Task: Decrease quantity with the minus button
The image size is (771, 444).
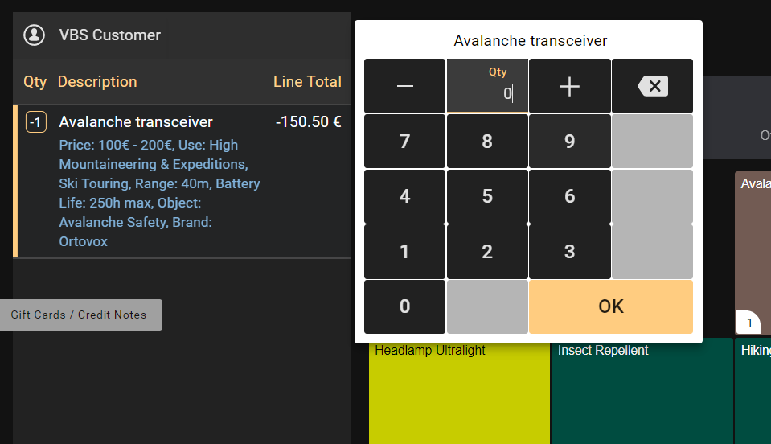Action: (x=404, y=87)
